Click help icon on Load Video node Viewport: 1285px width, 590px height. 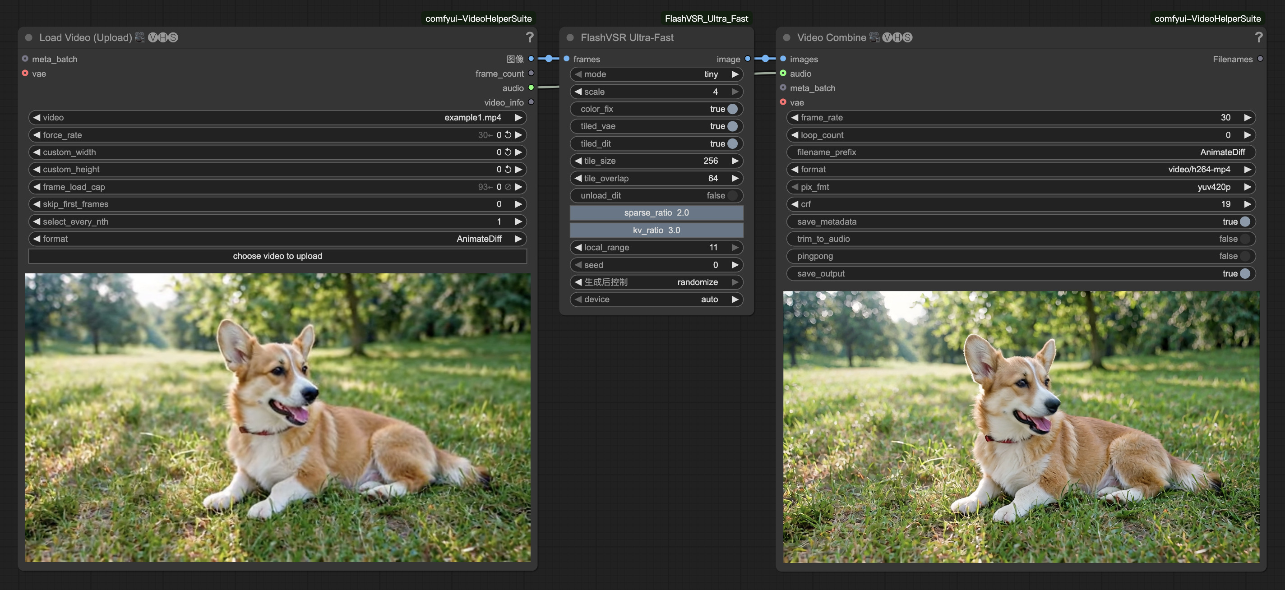(529, 37)
